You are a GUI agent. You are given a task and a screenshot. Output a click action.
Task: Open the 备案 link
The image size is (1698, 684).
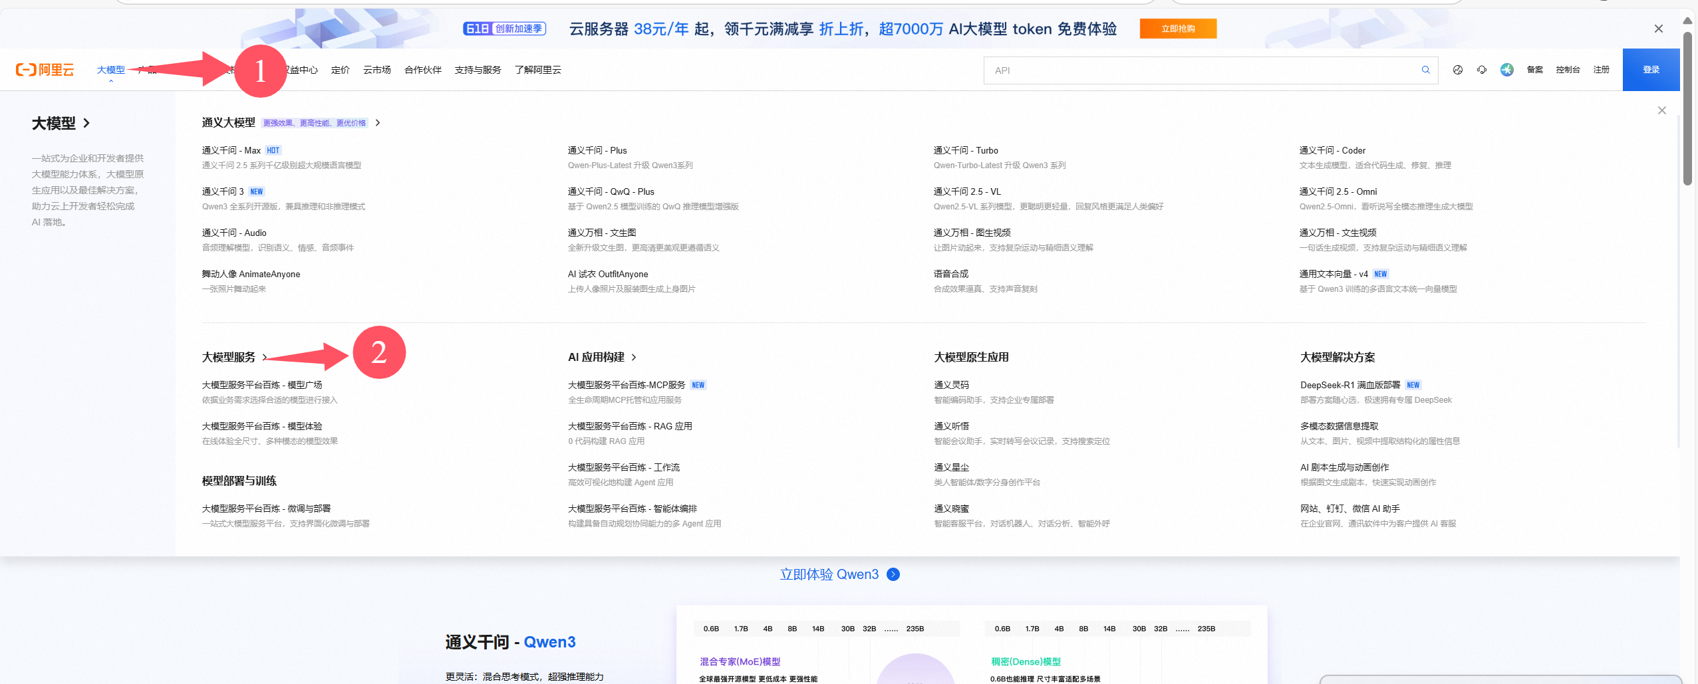(x=1534, y=70)
